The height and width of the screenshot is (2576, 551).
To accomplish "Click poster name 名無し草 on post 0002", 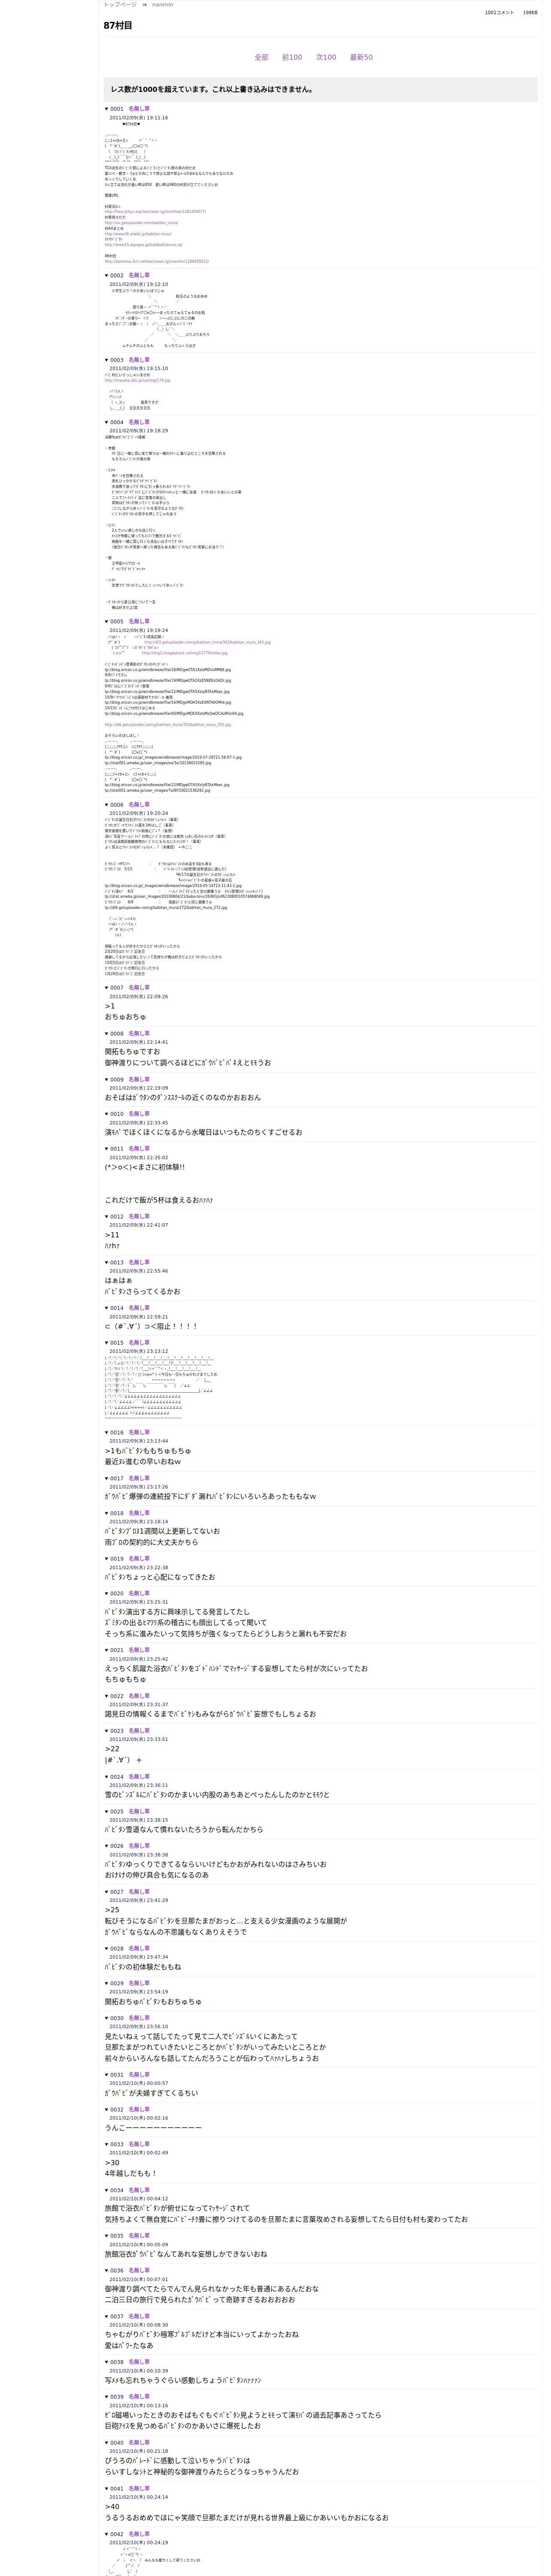I will 139,275.
